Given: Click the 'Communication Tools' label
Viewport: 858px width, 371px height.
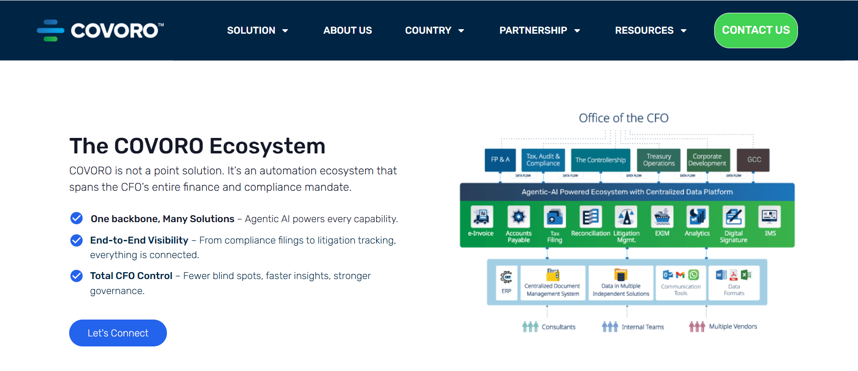Looking at the screenshot, I should click(x=681, y=290).
